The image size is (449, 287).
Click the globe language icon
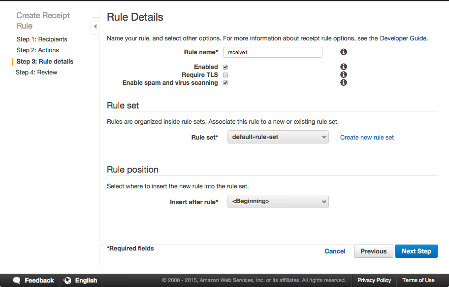coord(67,280)
